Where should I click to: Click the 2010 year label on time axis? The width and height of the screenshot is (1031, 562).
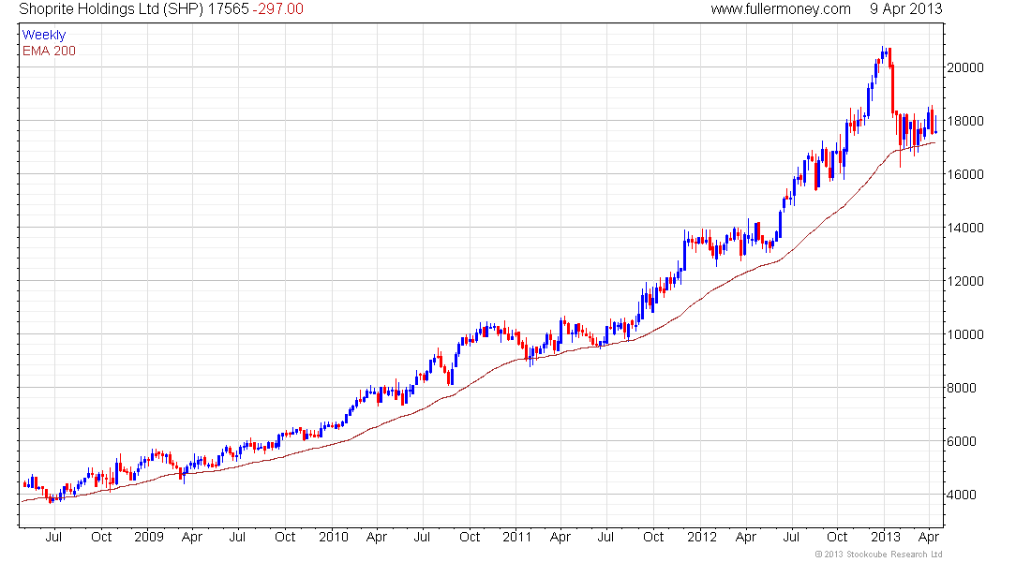(x=334, y=537)
